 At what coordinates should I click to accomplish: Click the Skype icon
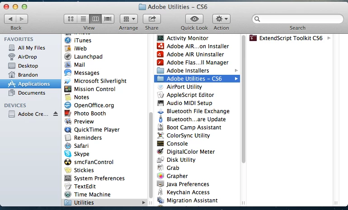tap(68, 154)
